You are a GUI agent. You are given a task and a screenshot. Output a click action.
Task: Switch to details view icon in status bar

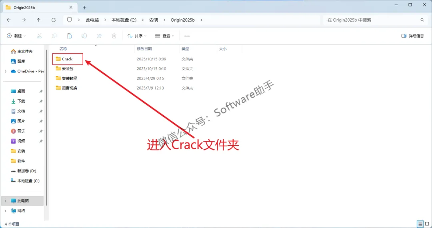(x=420, y=224)
